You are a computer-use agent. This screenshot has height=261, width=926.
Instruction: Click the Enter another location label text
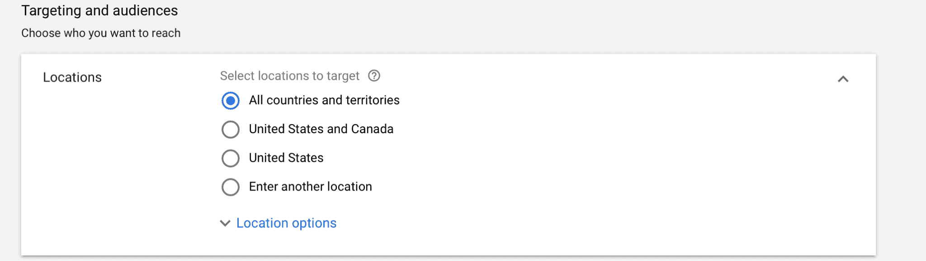click(310, 186)
